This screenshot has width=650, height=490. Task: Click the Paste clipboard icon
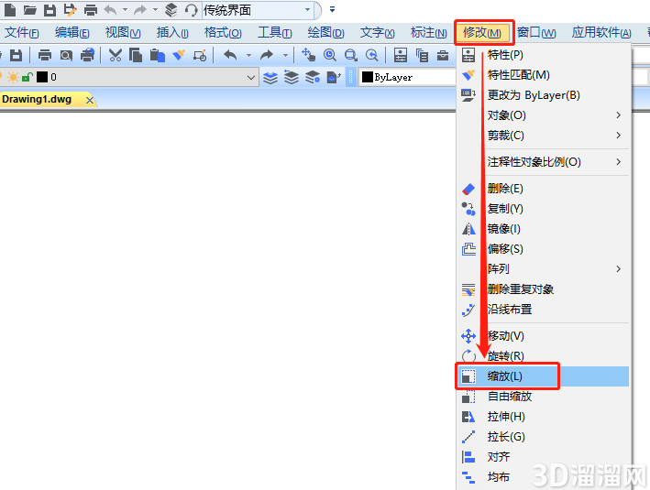pyautogui.click(x=157, y=55)
